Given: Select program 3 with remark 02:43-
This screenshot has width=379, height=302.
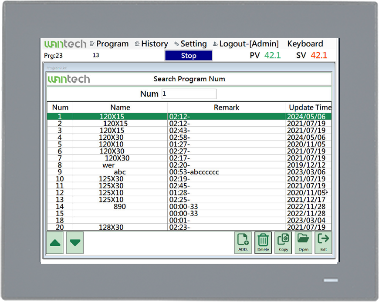Looking at the screenshot, I should click(189, 131).
